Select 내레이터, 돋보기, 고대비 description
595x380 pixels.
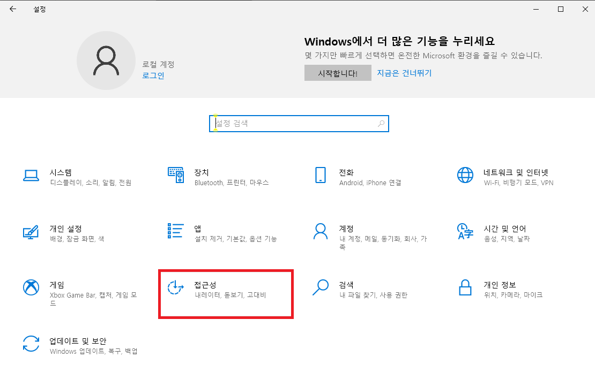(230, 295)
